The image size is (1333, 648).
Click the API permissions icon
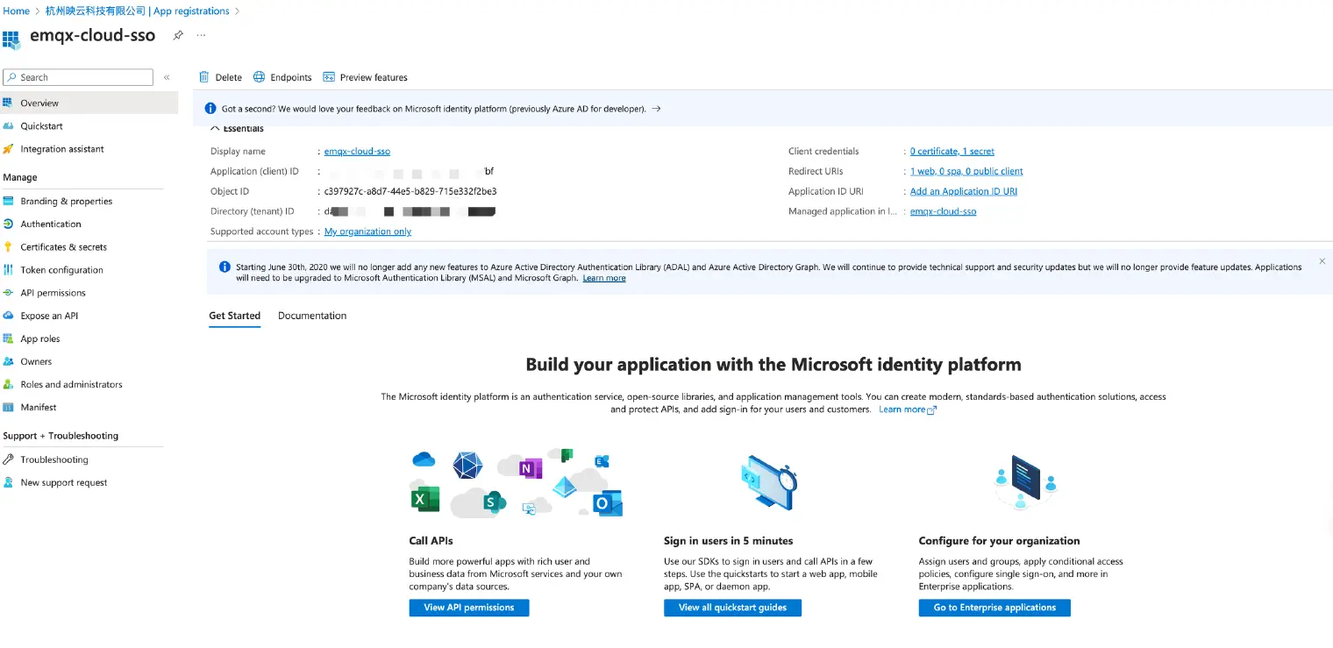pos(8,293)
